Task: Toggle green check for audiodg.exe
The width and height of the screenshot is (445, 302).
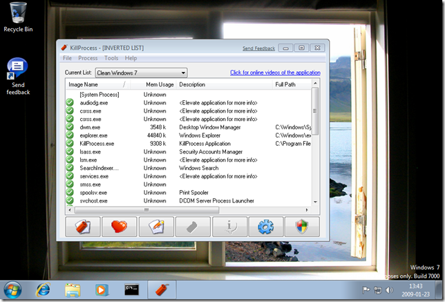Action: tap(70, 102)
